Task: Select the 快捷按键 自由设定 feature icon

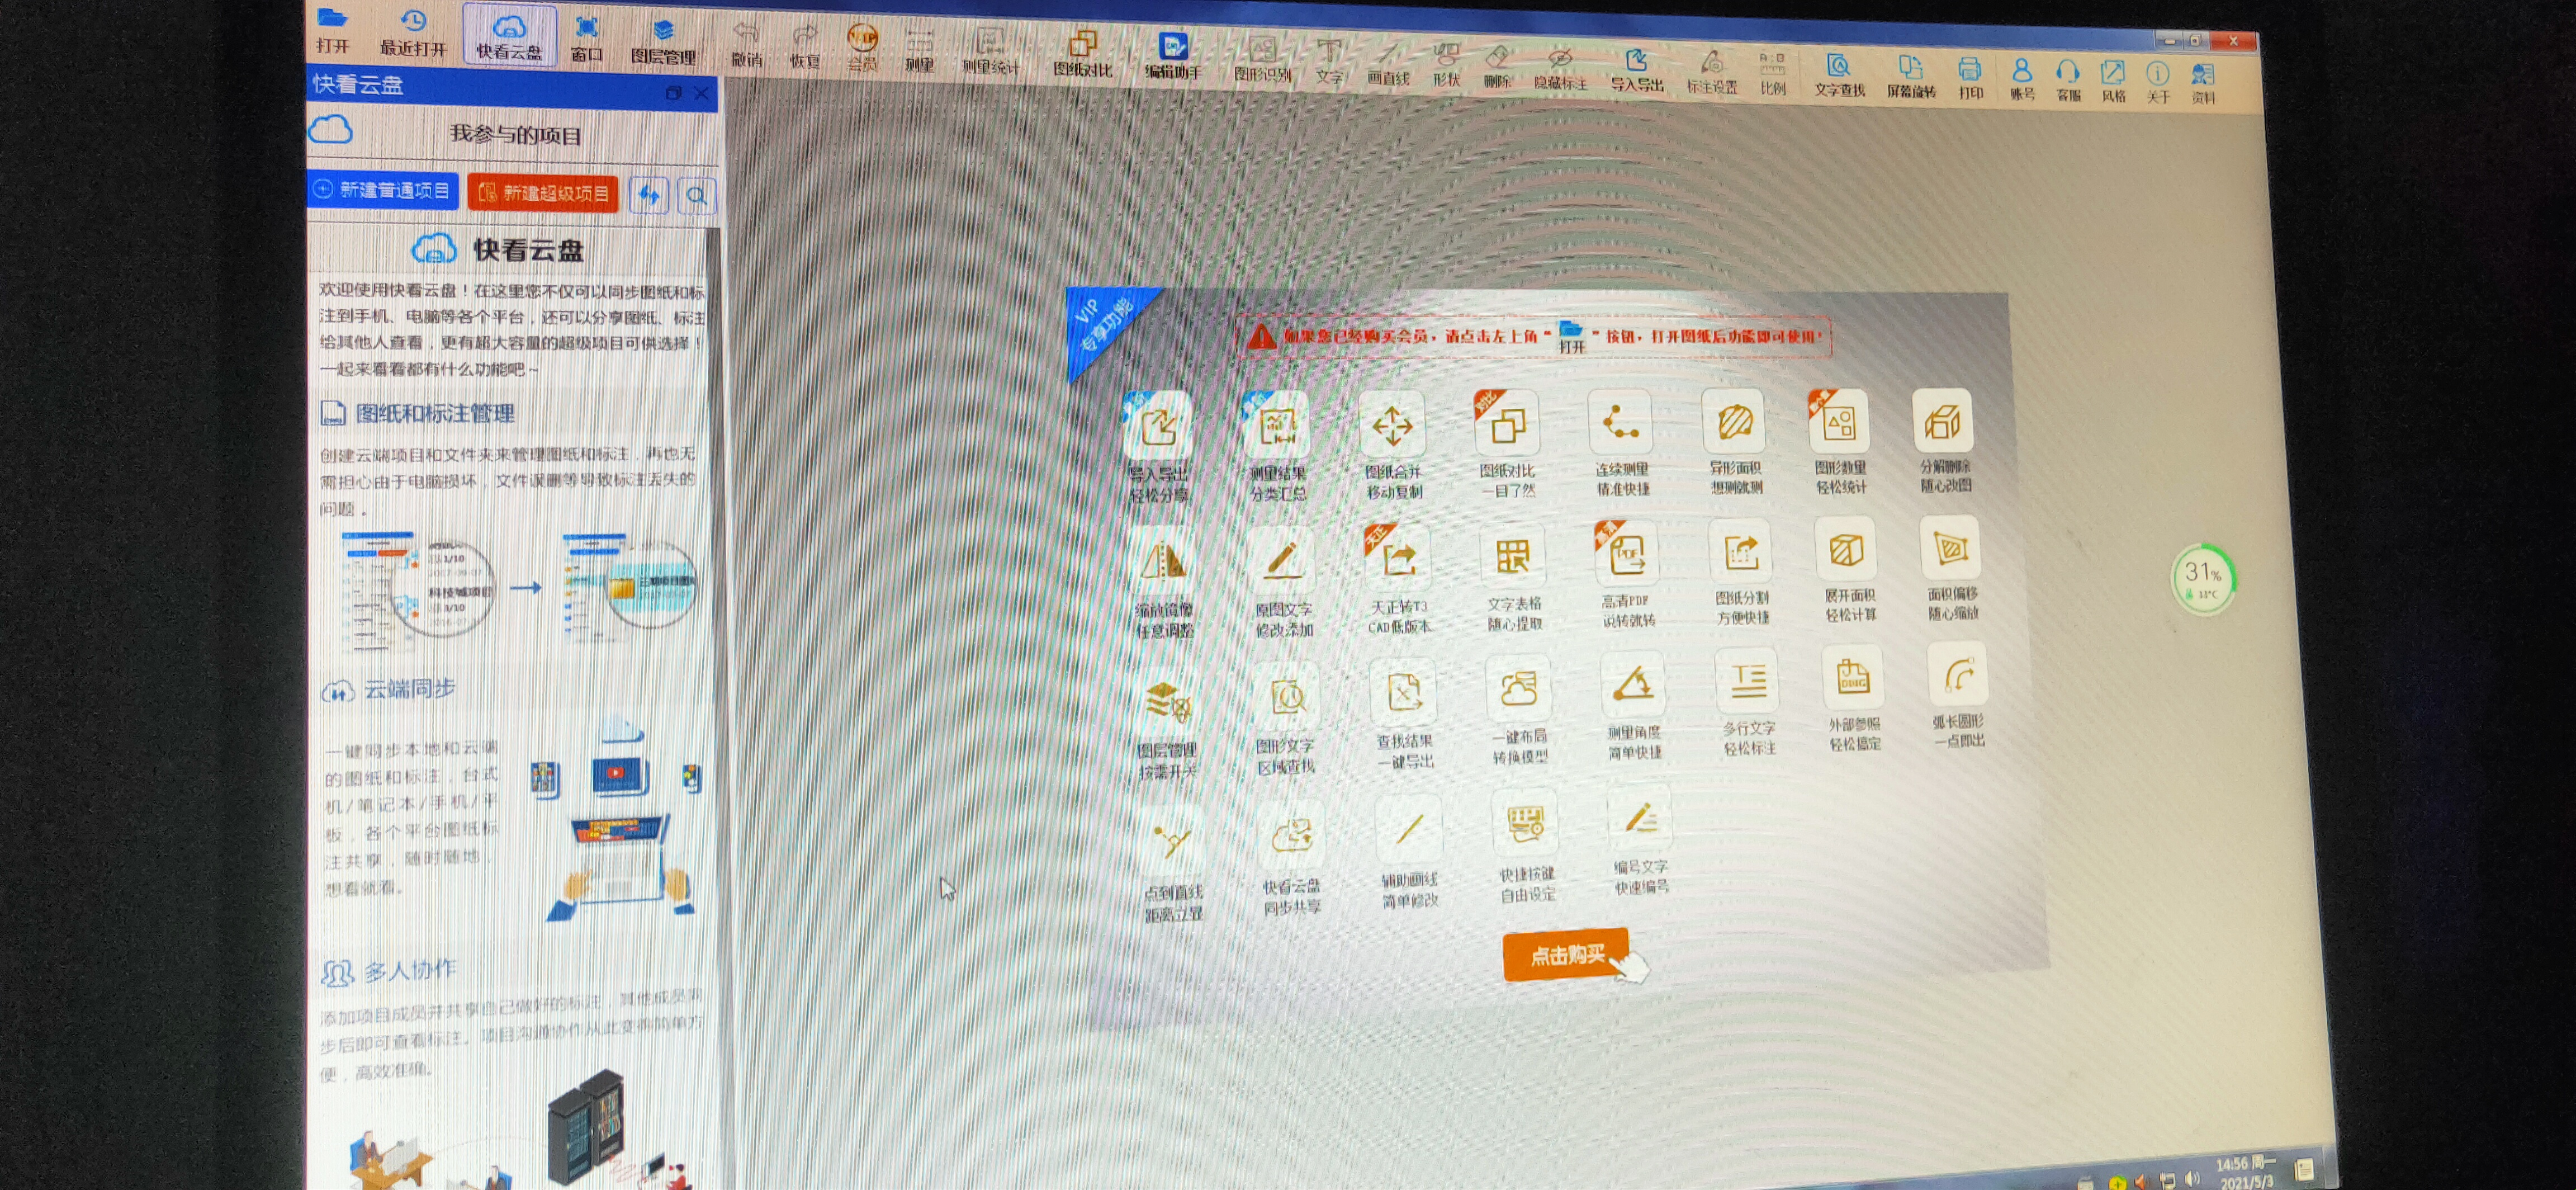Action: tap(1524, 823)
